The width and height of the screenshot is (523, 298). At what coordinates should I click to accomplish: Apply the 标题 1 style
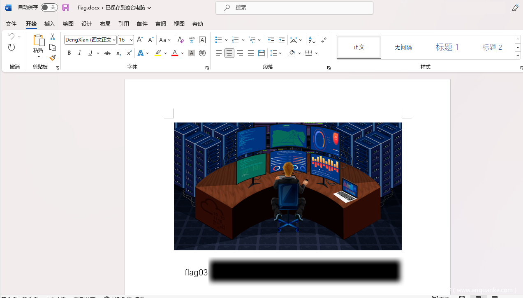click(x=447, y=47)
